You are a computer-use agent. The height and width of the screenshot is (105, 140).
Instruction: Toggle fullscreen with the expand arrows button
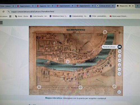pos(119,92)
